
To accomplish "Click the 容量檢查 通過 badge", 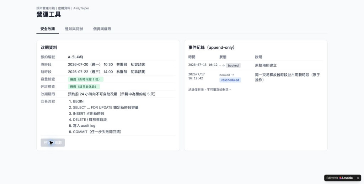I will click(x=86, y=79).
